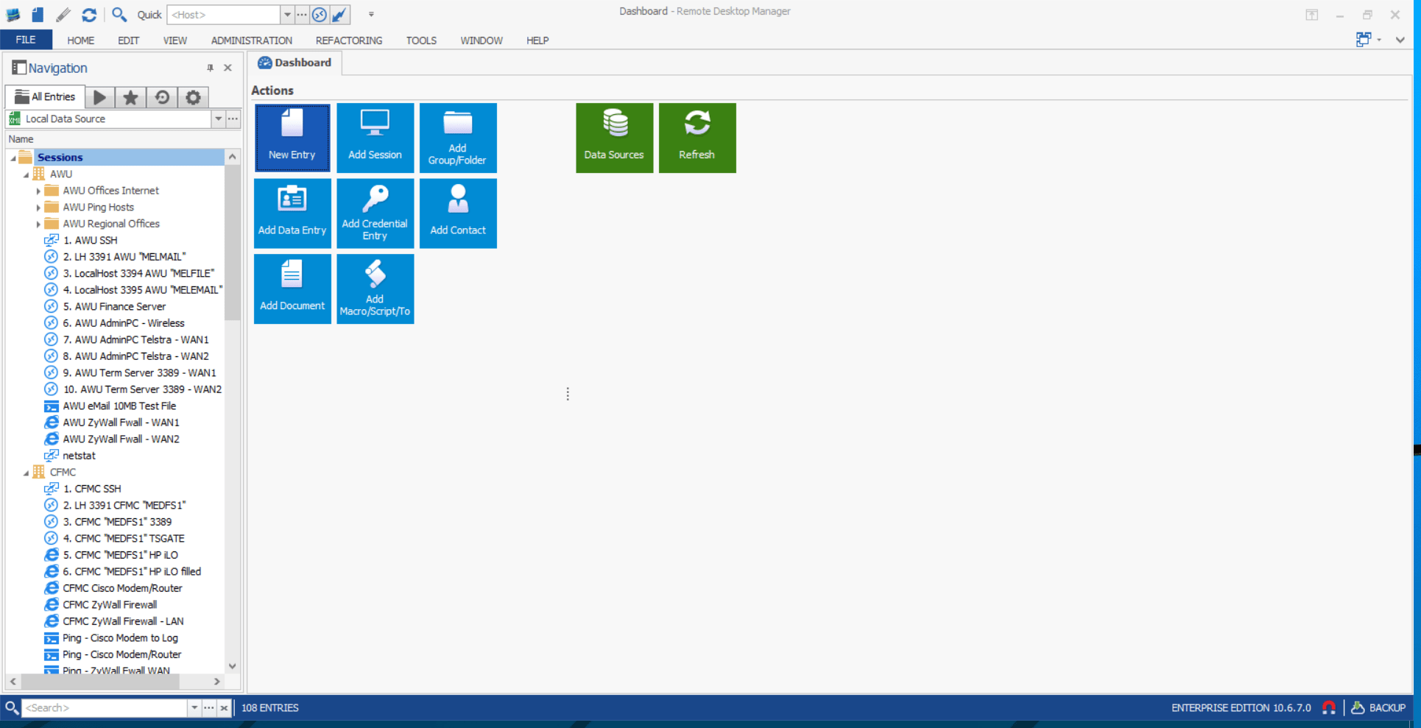Expand the ribbon with the chevron arrow
This screenshot has height=728, width=1421.
pos(1400,40)
